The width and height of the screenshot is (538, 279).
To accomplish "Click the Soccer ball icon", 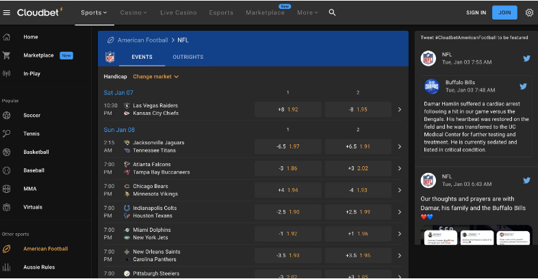I will 7,115.
